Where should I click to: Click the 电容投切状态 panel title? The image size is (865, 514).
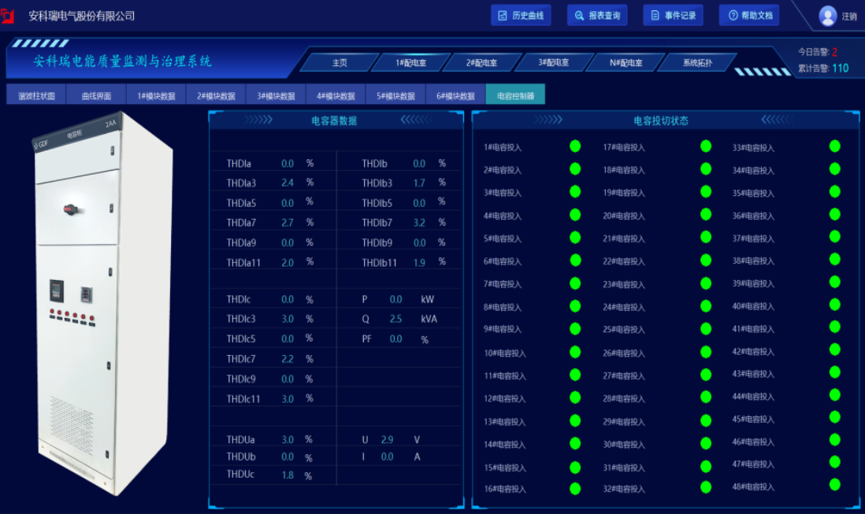click(x=661, y=120)
